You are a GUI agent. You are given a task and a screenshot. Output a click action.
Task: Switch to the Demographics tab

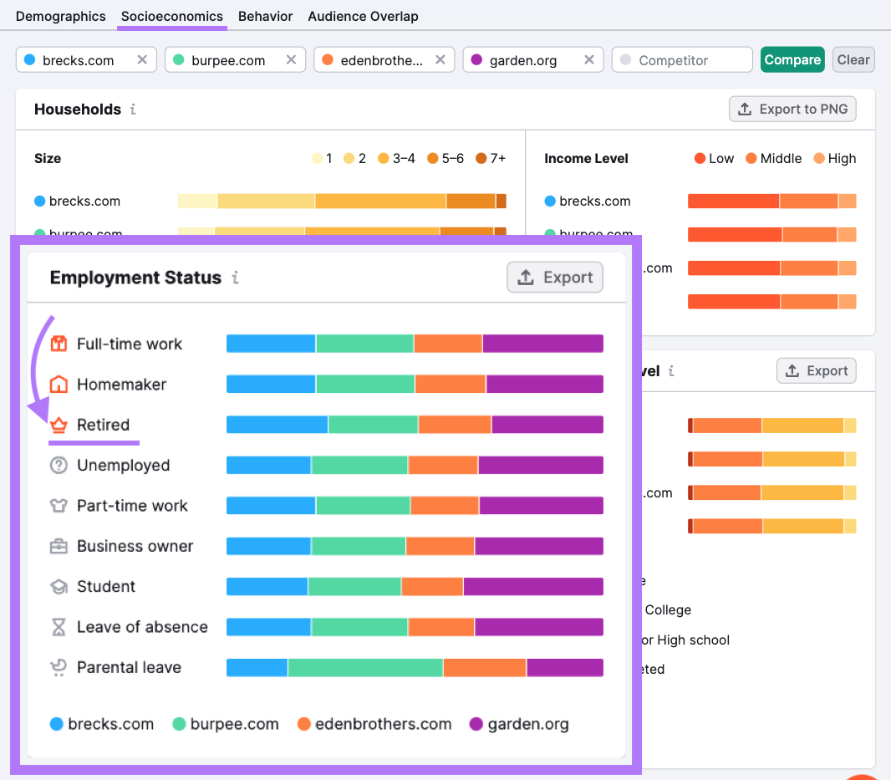(61, 17)
